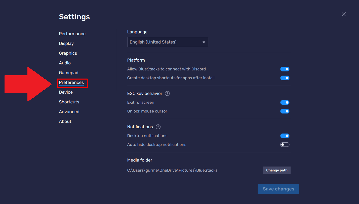
Task: Click the Media folder heading
Action: [140, 160]
